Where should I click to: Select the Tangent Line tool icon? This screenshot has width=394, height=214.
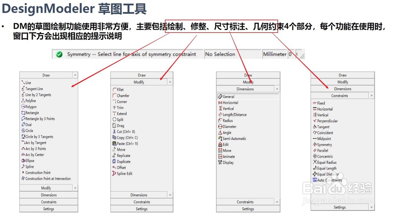click(23, 88)
